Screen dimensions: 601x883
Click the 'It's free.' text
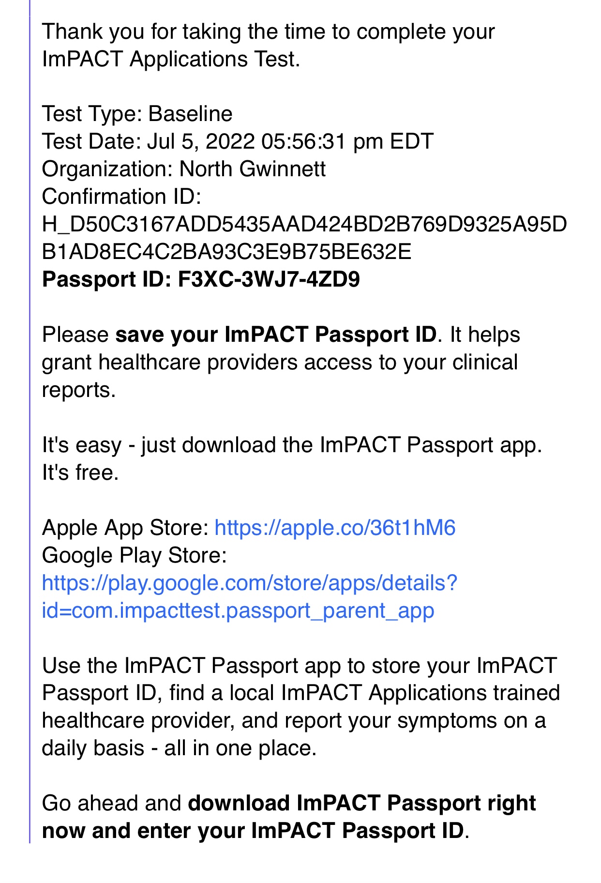pos(80,473)
